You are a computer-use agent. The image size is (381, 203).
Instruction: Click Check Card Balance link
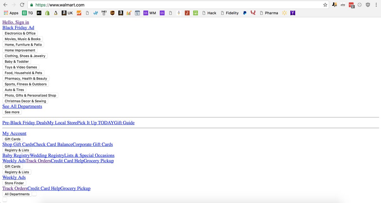pyautogui.click(x=53, y=144)
